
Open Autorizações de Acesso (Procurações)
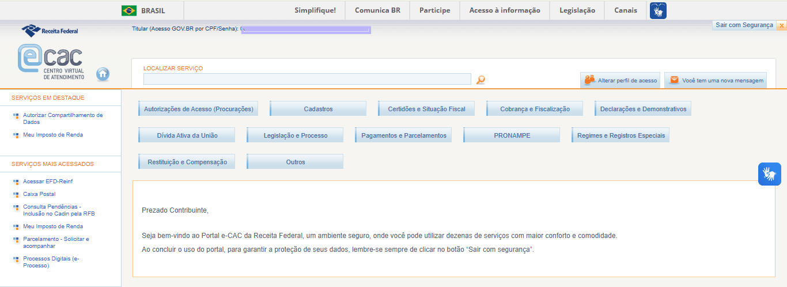198,109
